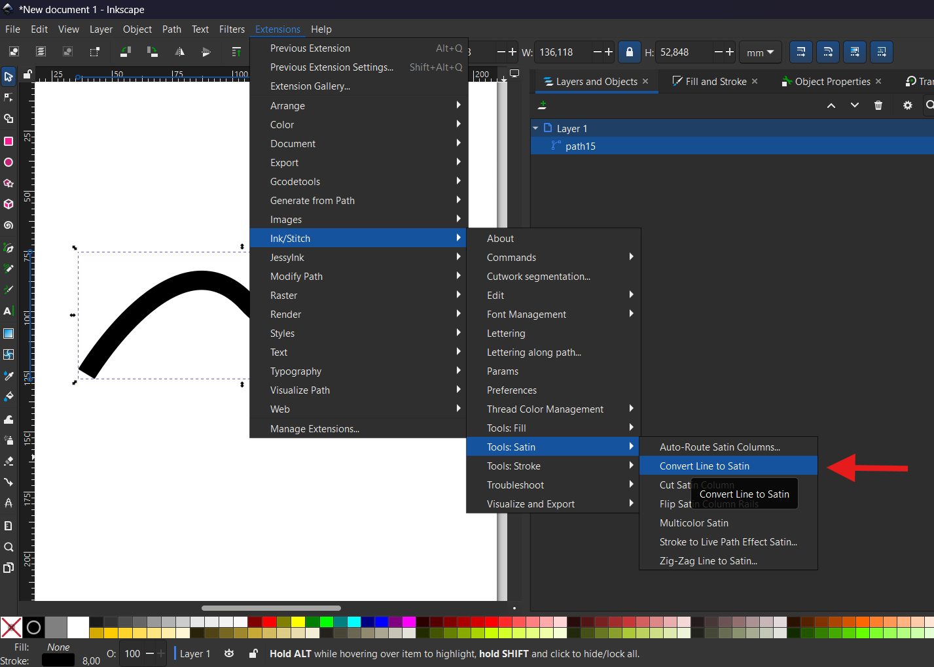
Task: Add a new layer in Layers panel
Action: [542, 105]
